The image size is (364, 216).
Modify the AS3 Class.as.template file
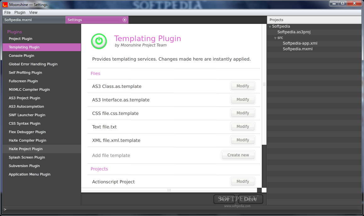[x=243, y=86]
